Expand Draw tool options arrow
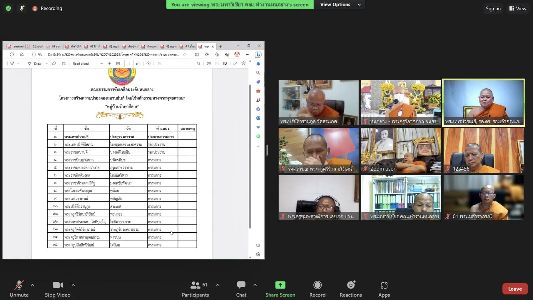 pos(47,63)
